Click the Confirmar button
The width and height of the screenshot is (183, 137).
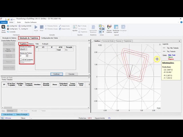point(57,74)
